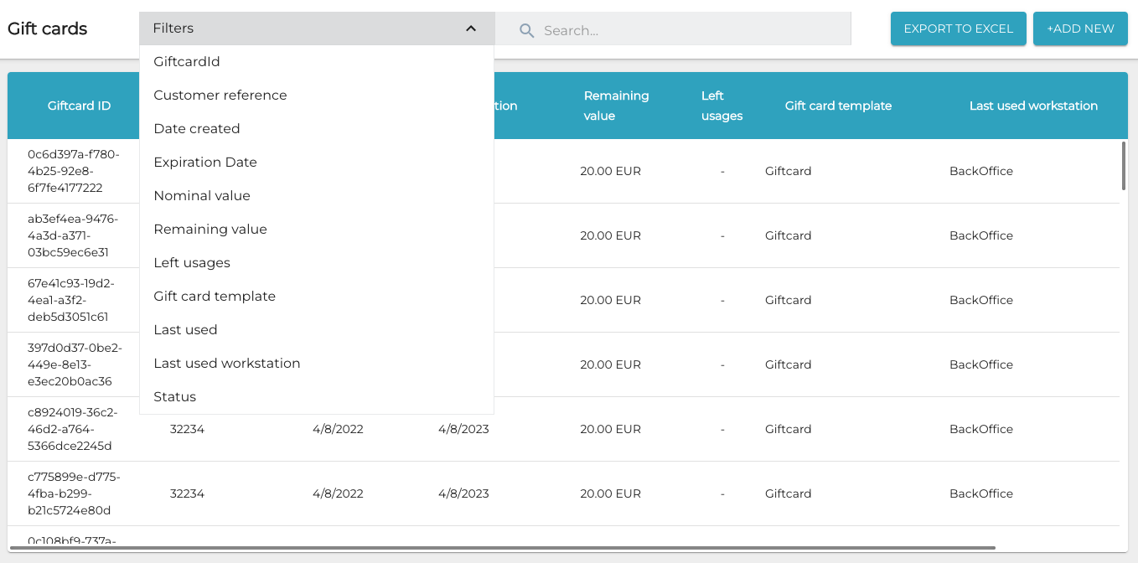
Task: Choose Remaining value from the filter list
Action: tap(209, 229)
